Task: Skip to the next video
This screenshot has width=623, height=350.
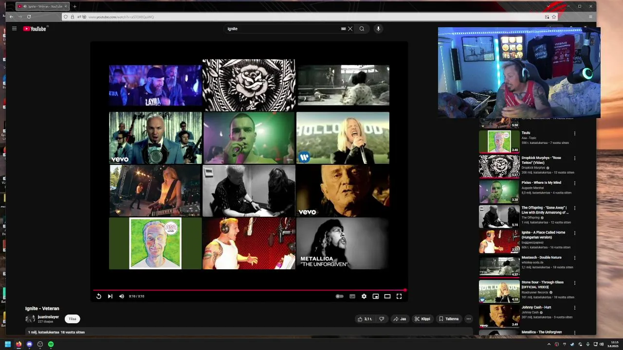Action: tap(110, 296)
